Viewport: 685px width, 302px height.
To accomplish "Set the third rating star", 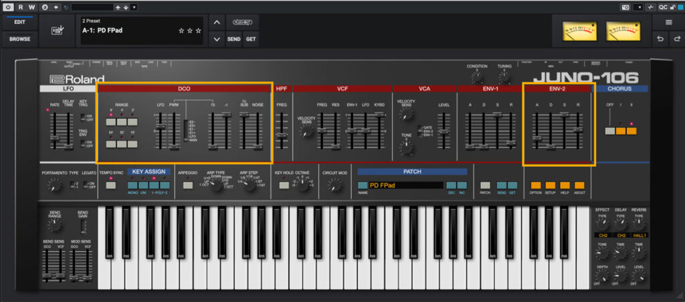I will (x=198, y=31).
